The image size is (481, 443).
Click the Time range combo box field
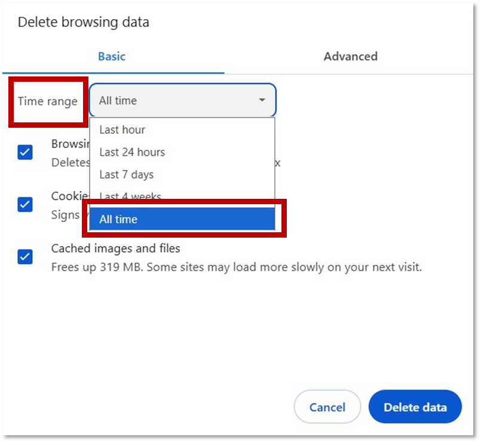tap(173, 100)
